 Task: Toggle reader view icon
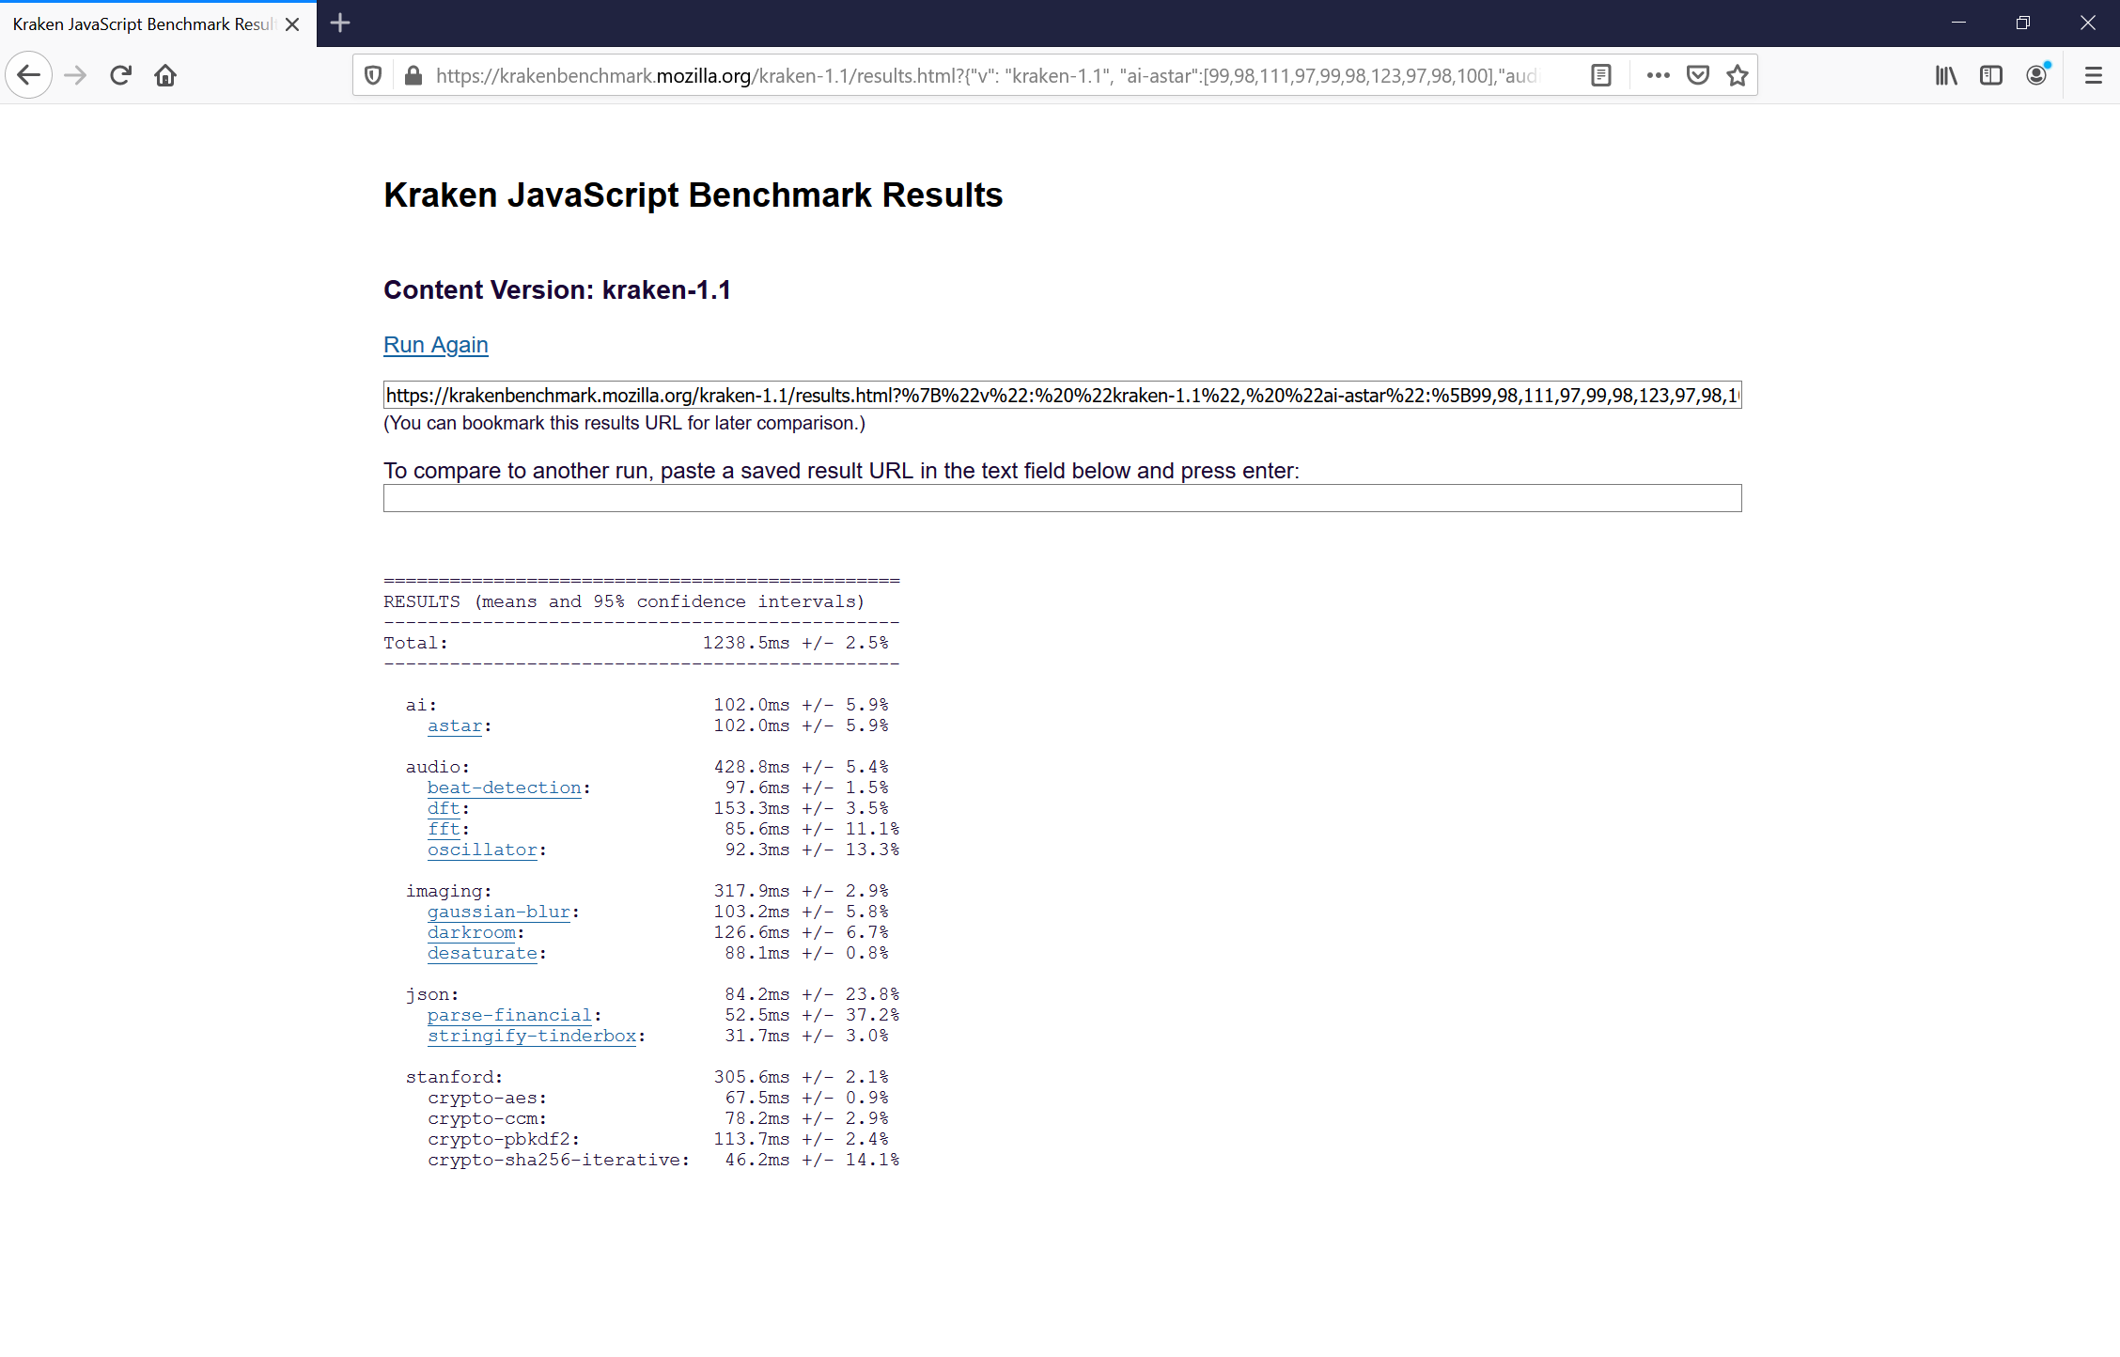(x=1601, y=75)
